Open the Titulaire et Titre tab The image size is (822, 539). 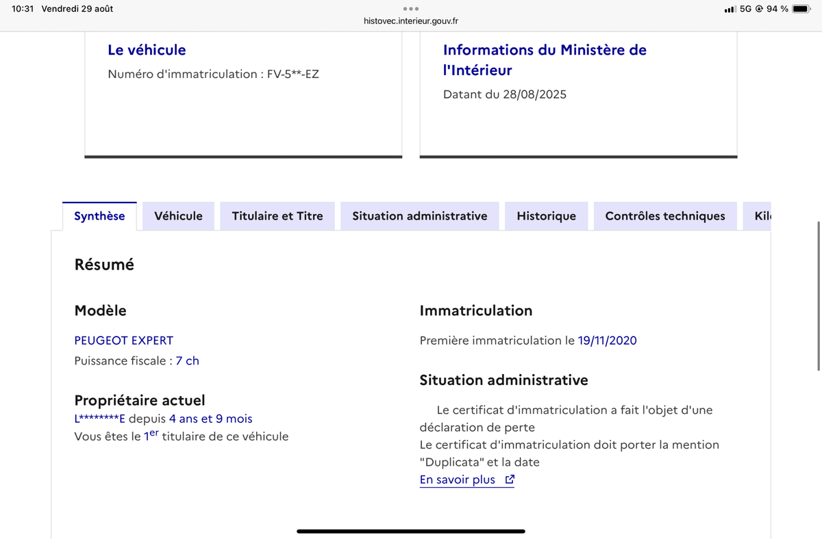pos(277,216)
